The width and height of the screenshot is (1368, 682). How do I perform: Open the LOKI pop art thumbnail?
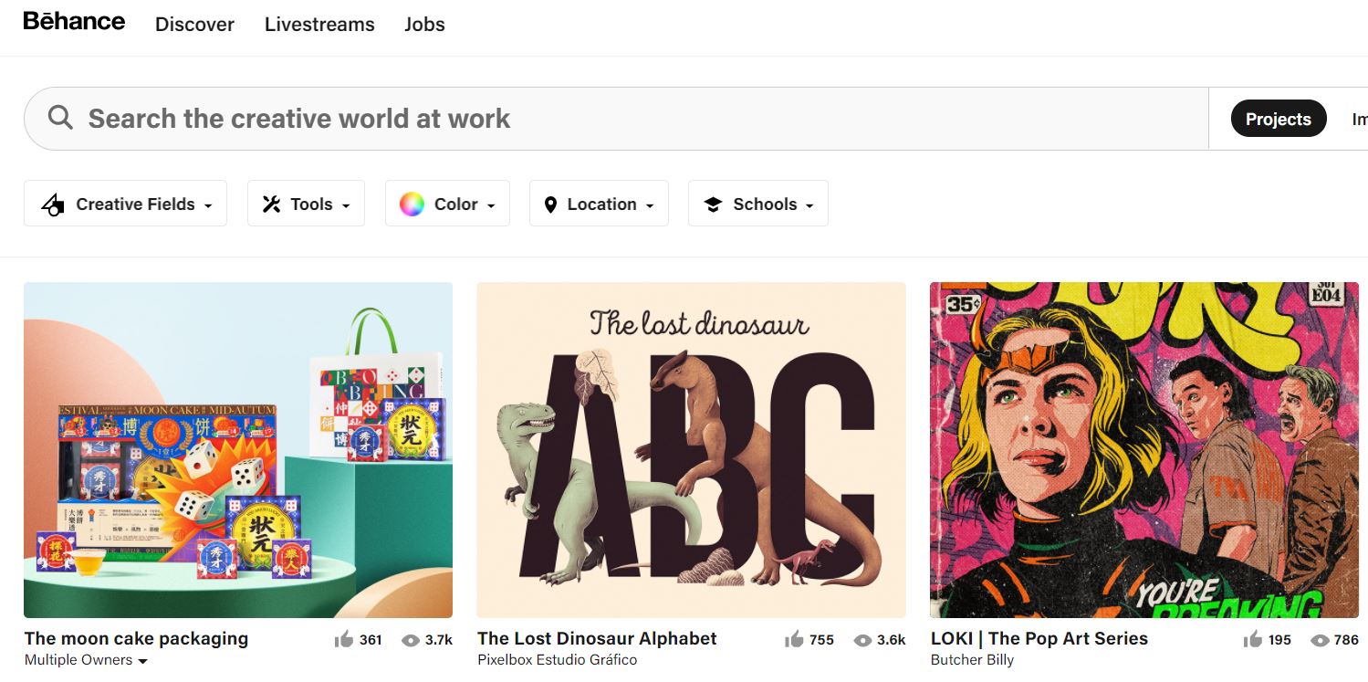[x=1144, y=450]
